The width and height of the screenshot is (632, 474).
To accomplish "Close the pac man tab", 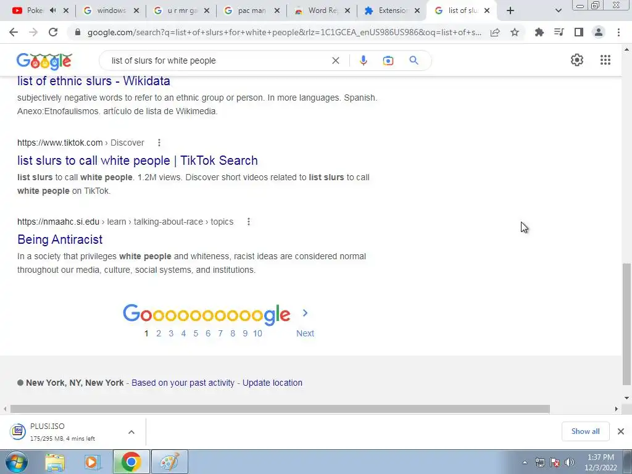I will [x=277, y=10].
